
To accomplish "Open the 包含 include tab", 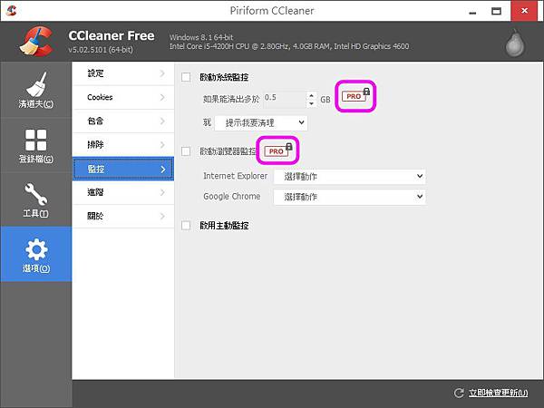I will coord(123,121).
